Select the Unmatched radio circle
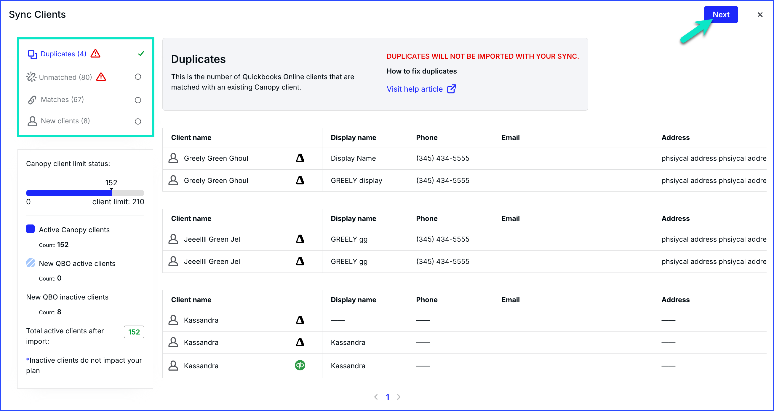Screen dimensions: 774x411 tap(138, 77)
